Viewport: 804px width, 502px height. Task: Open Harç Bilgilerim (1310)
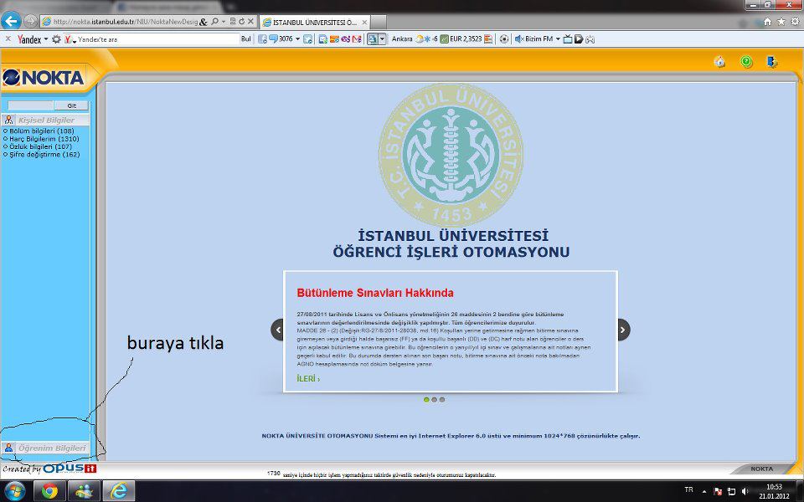click(x=44, y=139)
